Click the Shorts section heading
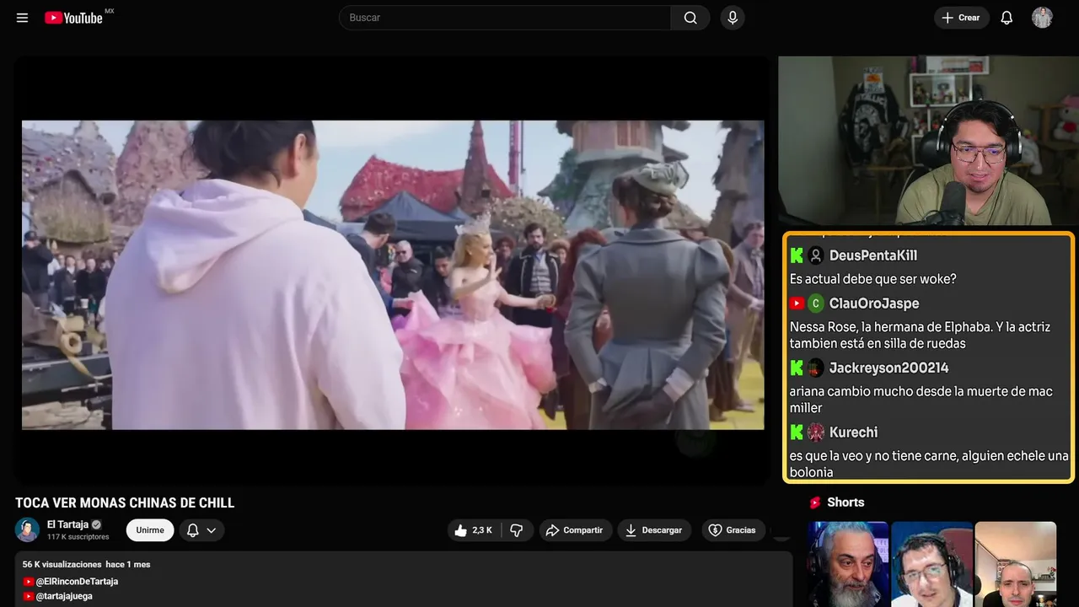This screenshot has height=607, width=1079. tap(845, 502)
